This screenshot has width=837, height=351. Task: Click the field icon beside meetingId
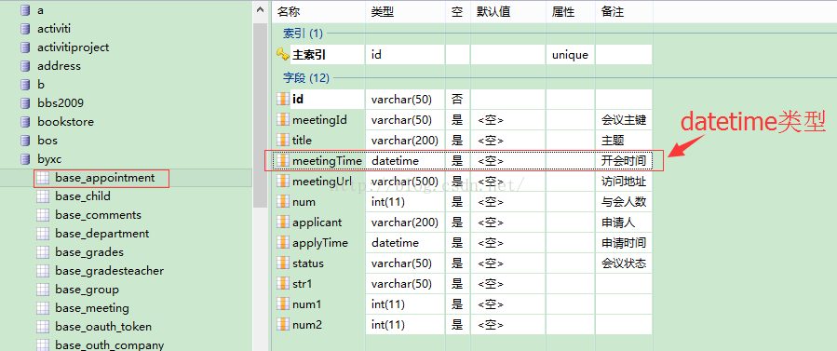[282, 120]
